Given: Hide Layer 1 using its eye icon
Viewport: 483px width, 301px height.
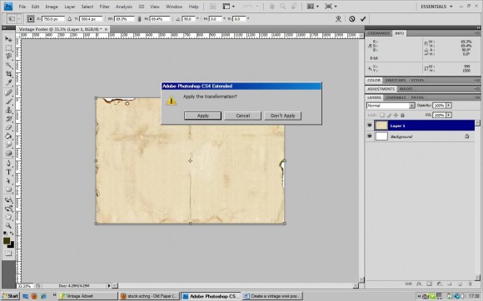Looking at the screenshot, I should pos(370,126).
